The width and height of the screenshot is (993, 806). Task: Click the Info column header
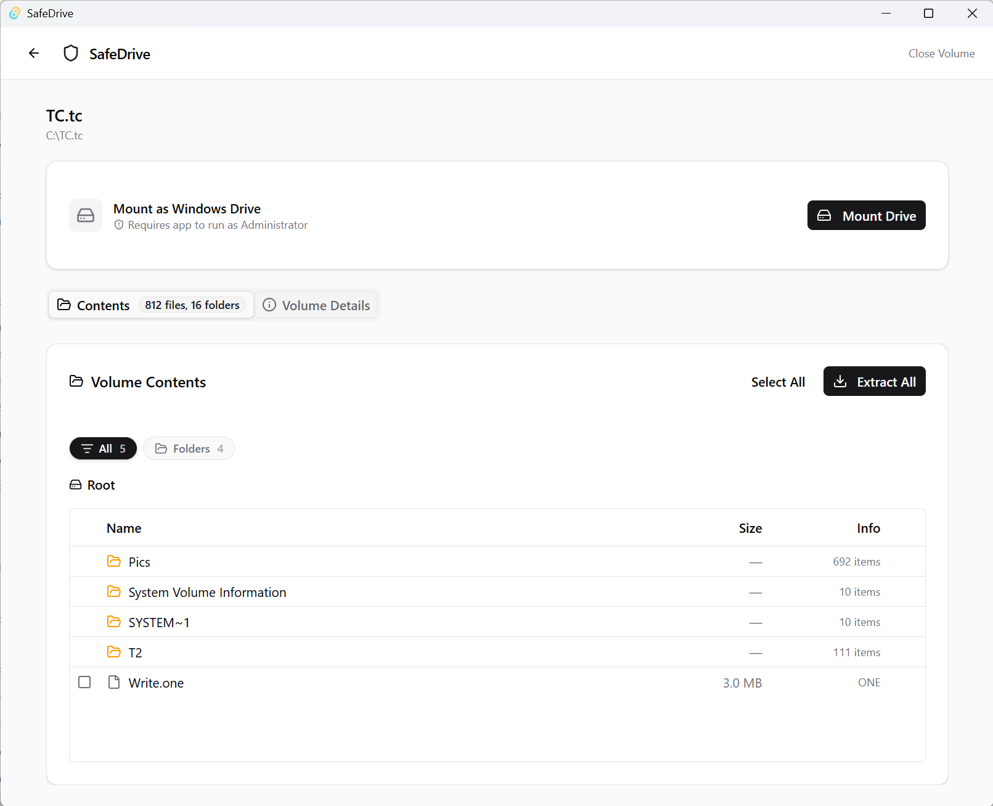click(868, 528)
